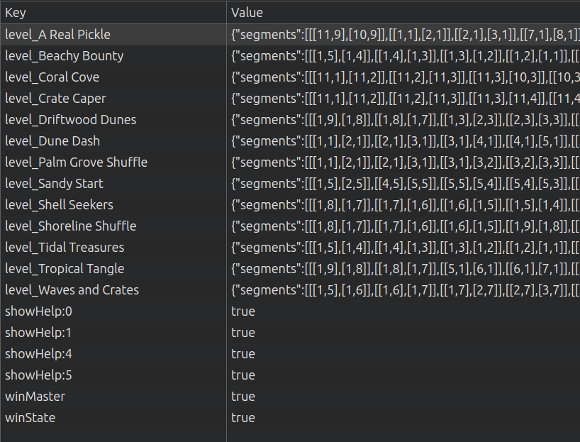Click the level_Waves and Crates key

(72, 289)
